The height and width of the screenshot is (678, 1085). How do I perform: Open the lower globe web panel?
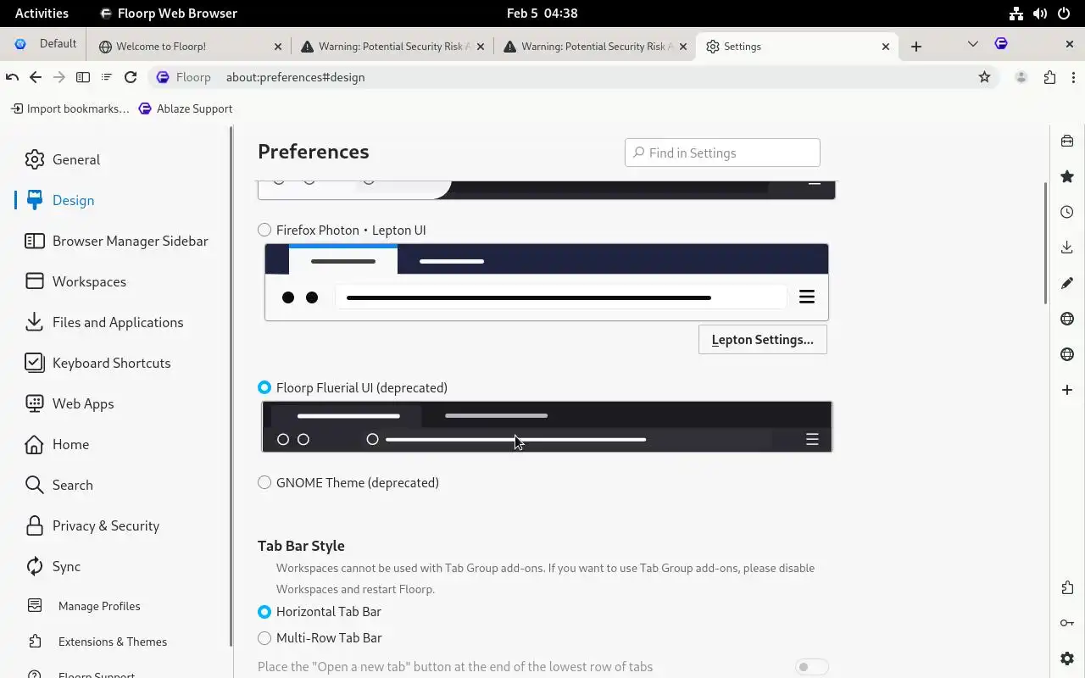click(x=1067, y=354)
